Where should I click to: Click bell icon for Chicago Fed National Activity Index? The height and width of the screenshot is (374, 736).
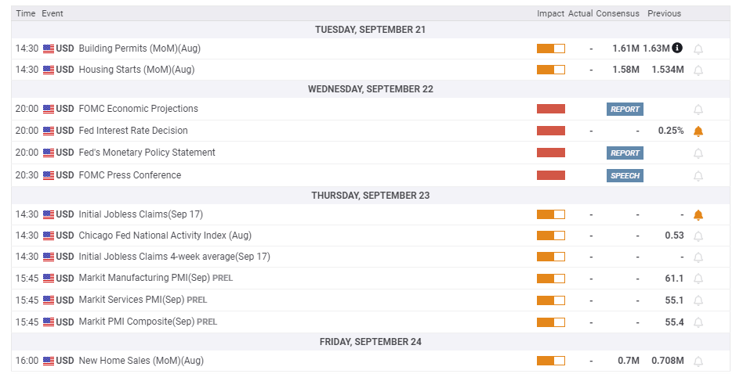698,236
